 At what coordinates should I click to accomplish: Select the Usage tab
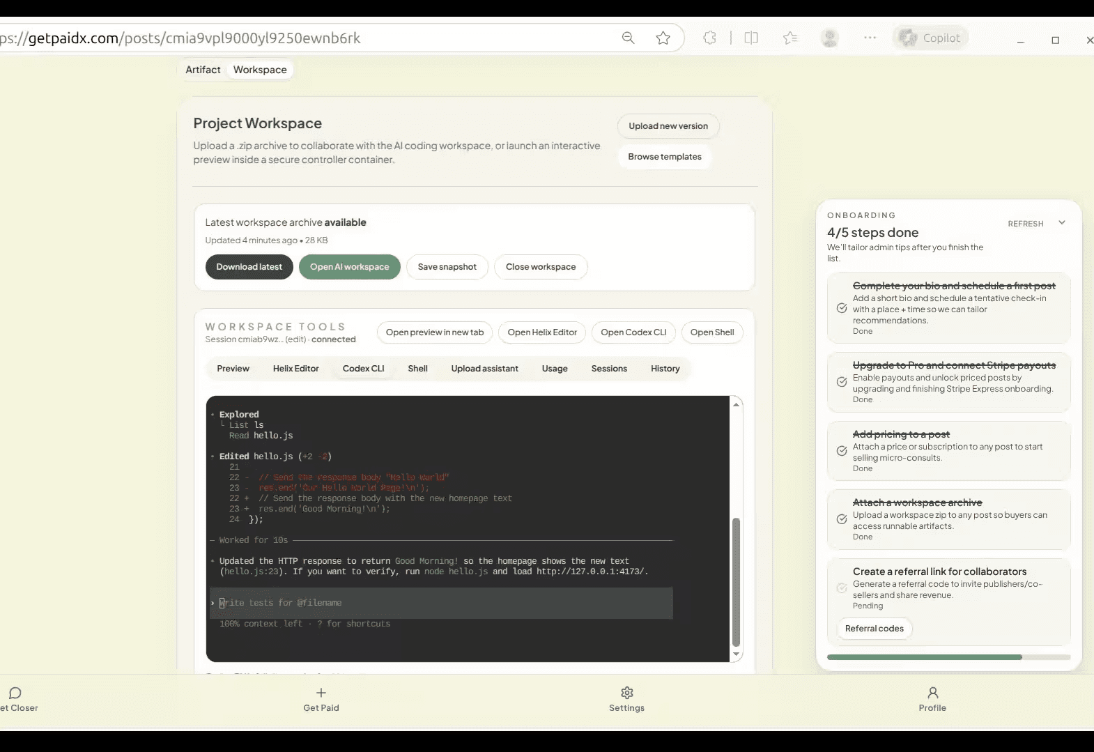[555, 369]
